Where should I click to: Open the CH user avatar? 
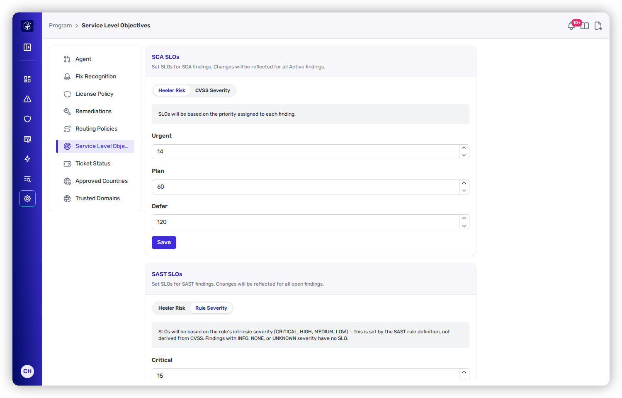(27, 371)
